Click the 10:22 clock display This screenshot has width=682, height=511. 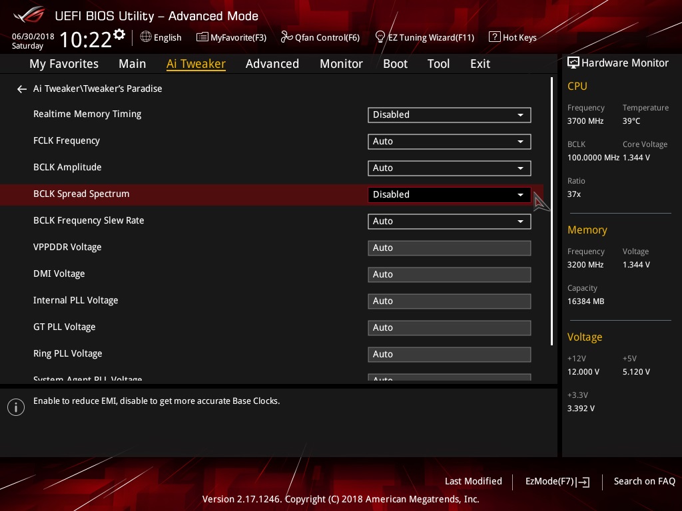[85, 39]
